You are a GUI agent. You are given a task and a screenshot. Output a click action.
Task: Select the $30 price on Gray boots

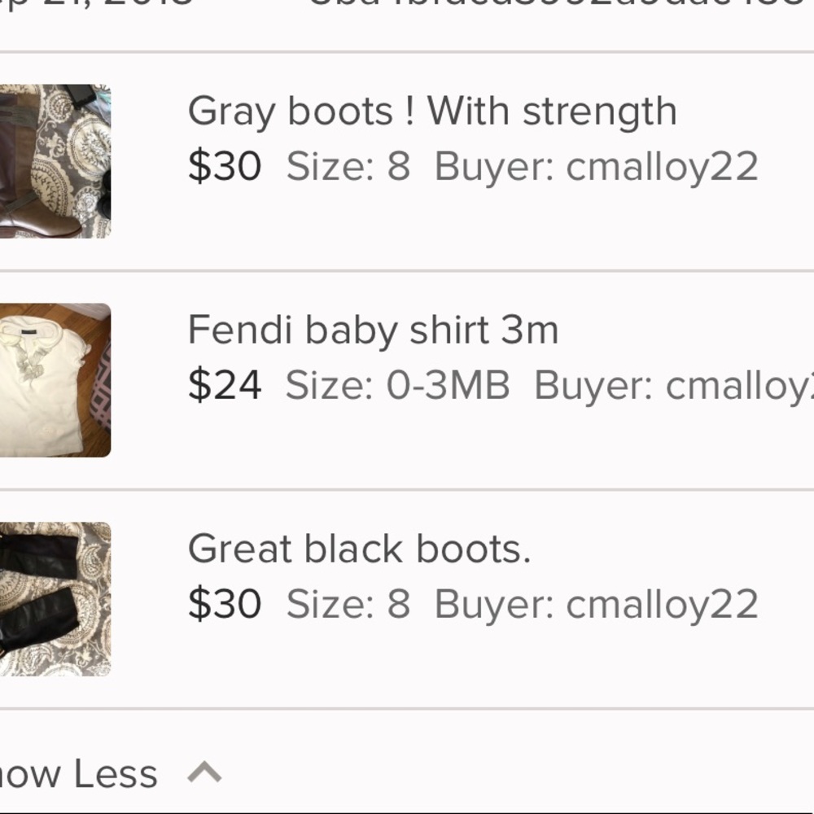224,166
